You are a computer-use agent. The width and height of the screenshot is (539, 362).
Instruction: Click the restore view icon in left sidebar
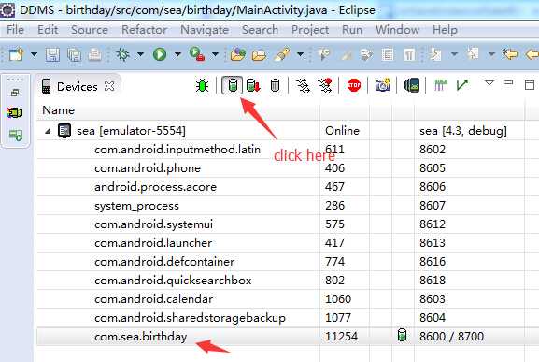tap(15, 93)
